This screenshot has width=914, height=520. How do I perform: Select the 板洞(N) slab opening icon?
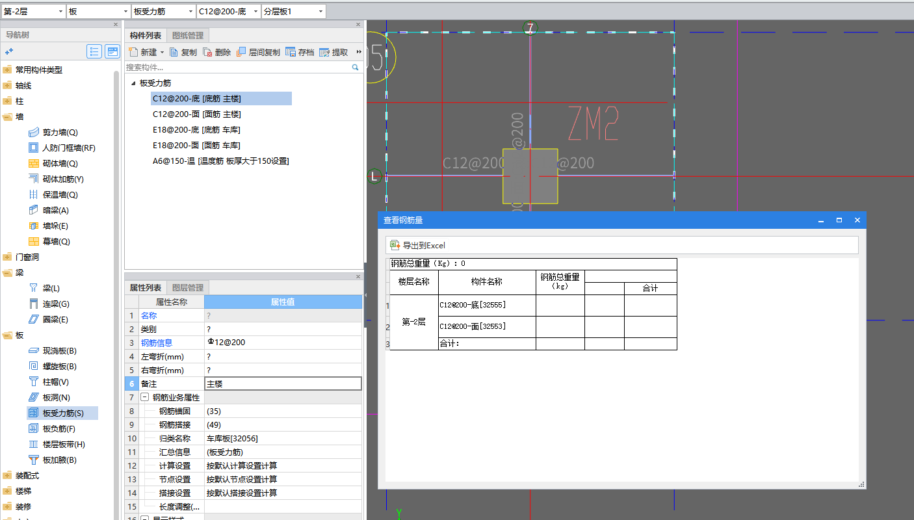point(34,397)
